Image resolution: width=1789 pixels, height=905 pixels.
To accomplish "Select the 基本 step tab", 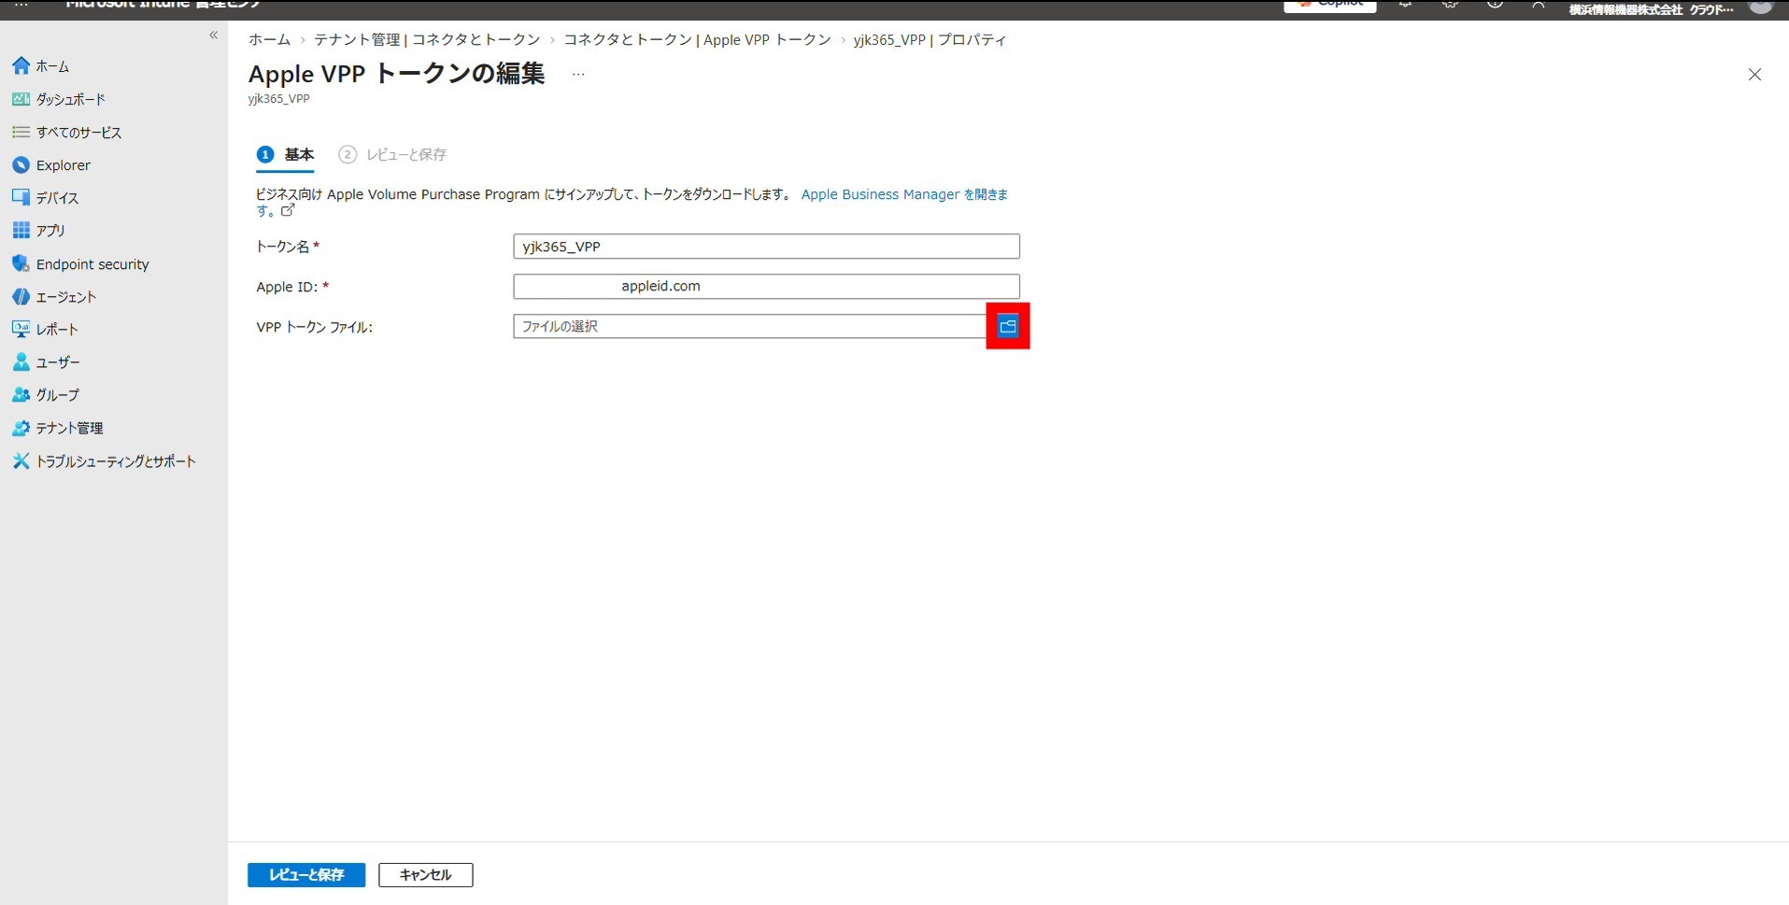I will (x=286, y=155).
